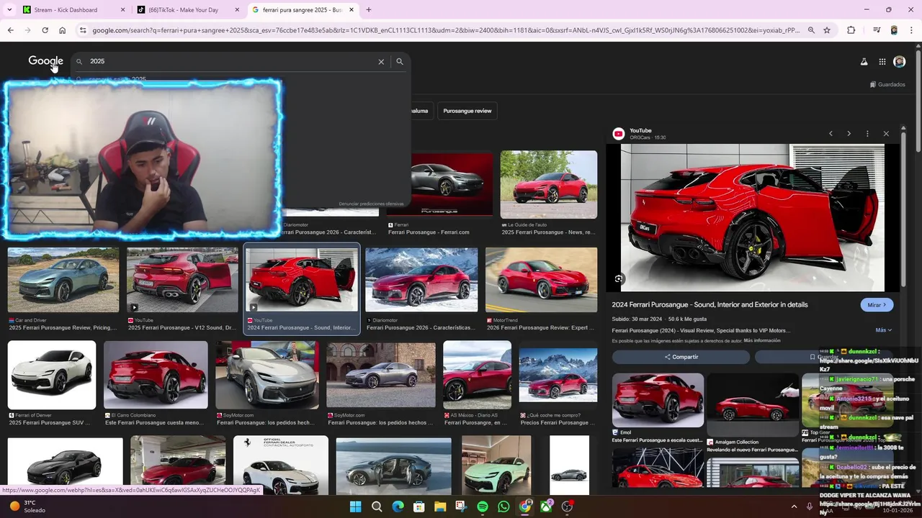Open the 2025 Ferrari Purosangue V12 Sound thumbnail

(x=182, y=280)
